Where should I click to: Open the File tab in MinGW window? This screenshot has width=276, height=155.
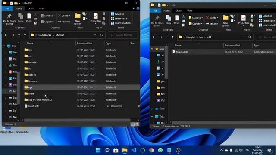7,9
